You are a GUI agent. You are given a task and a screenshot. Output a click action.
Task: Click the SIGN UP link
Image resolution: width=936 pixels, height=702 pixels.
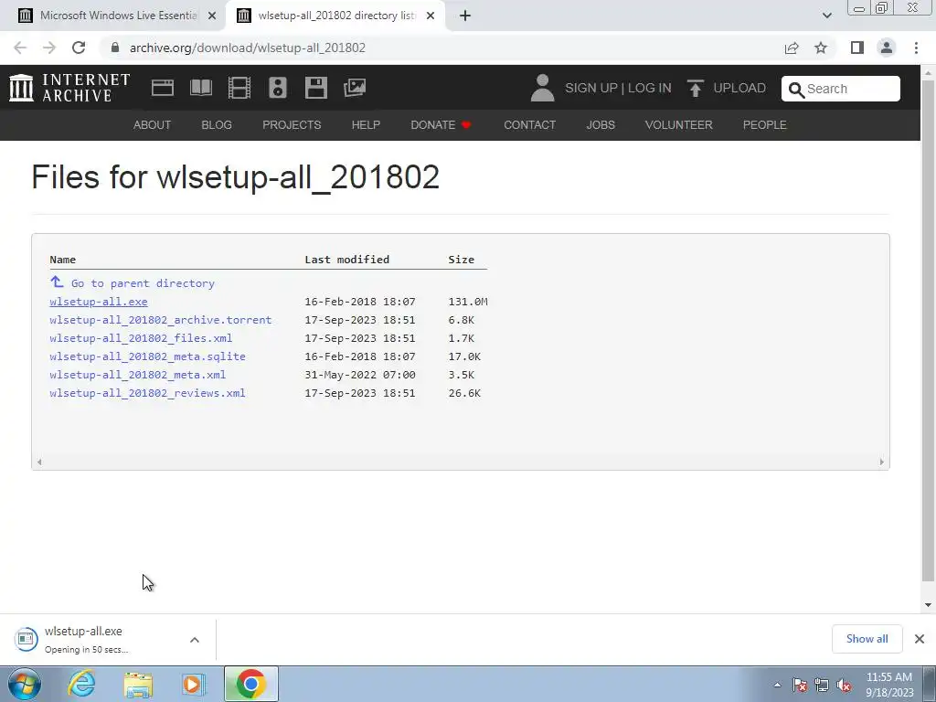tap(591, 89)
